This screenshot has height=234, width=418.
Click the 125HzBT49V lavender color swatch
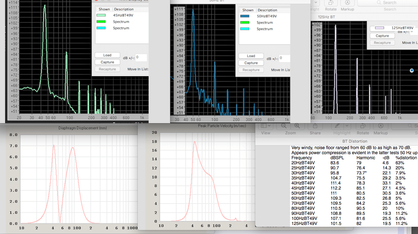click(x=379, y=28)
